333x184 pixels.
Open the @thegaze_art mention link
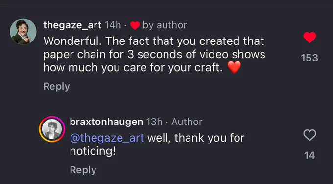[107, 138]
